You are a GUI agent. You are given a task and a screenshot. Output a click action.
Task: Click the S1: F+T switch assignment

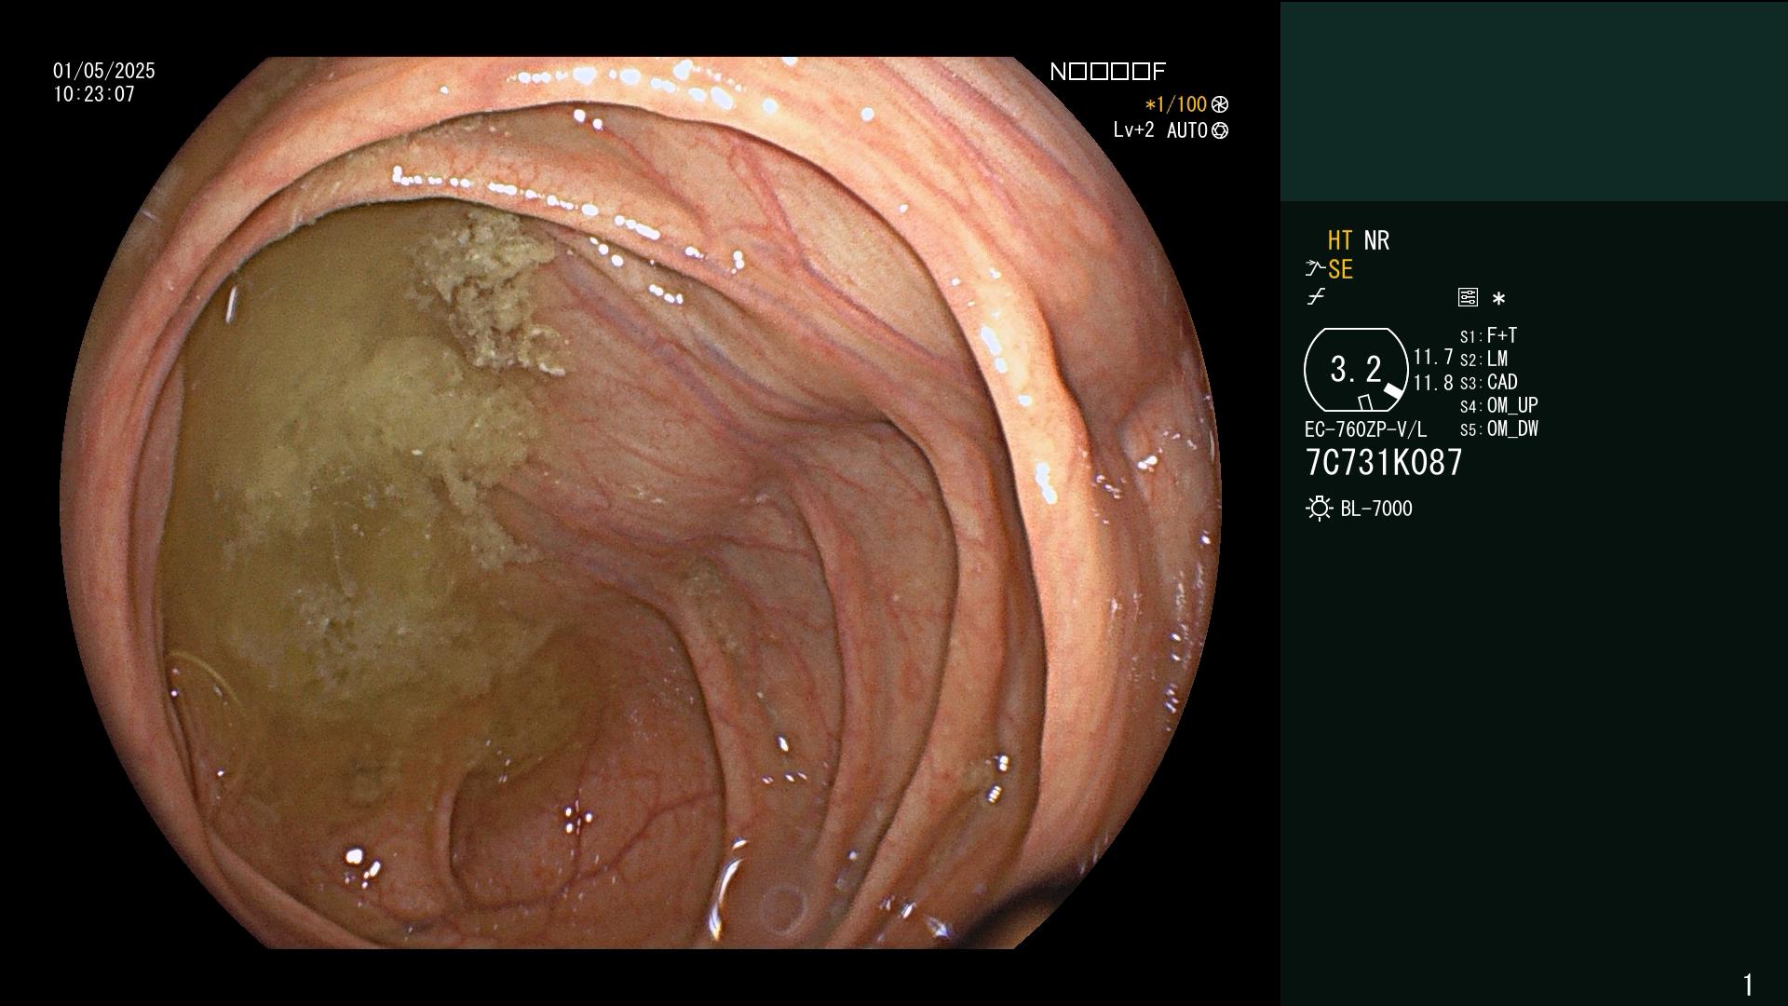click(1488, 335)
